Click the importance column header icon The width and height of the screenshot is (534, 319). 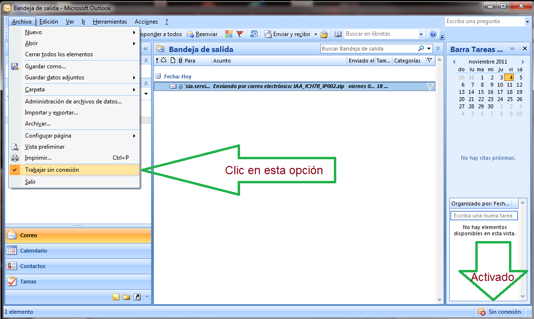157,61
